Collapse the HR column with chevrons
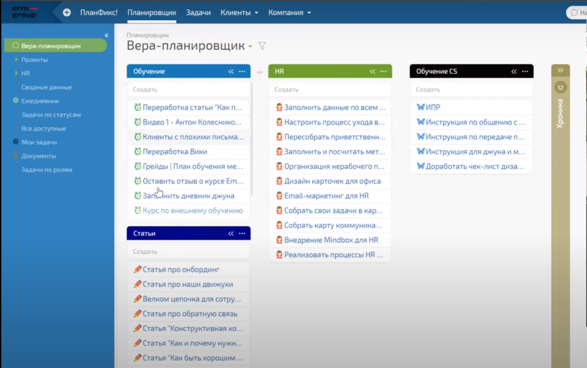 373,72
